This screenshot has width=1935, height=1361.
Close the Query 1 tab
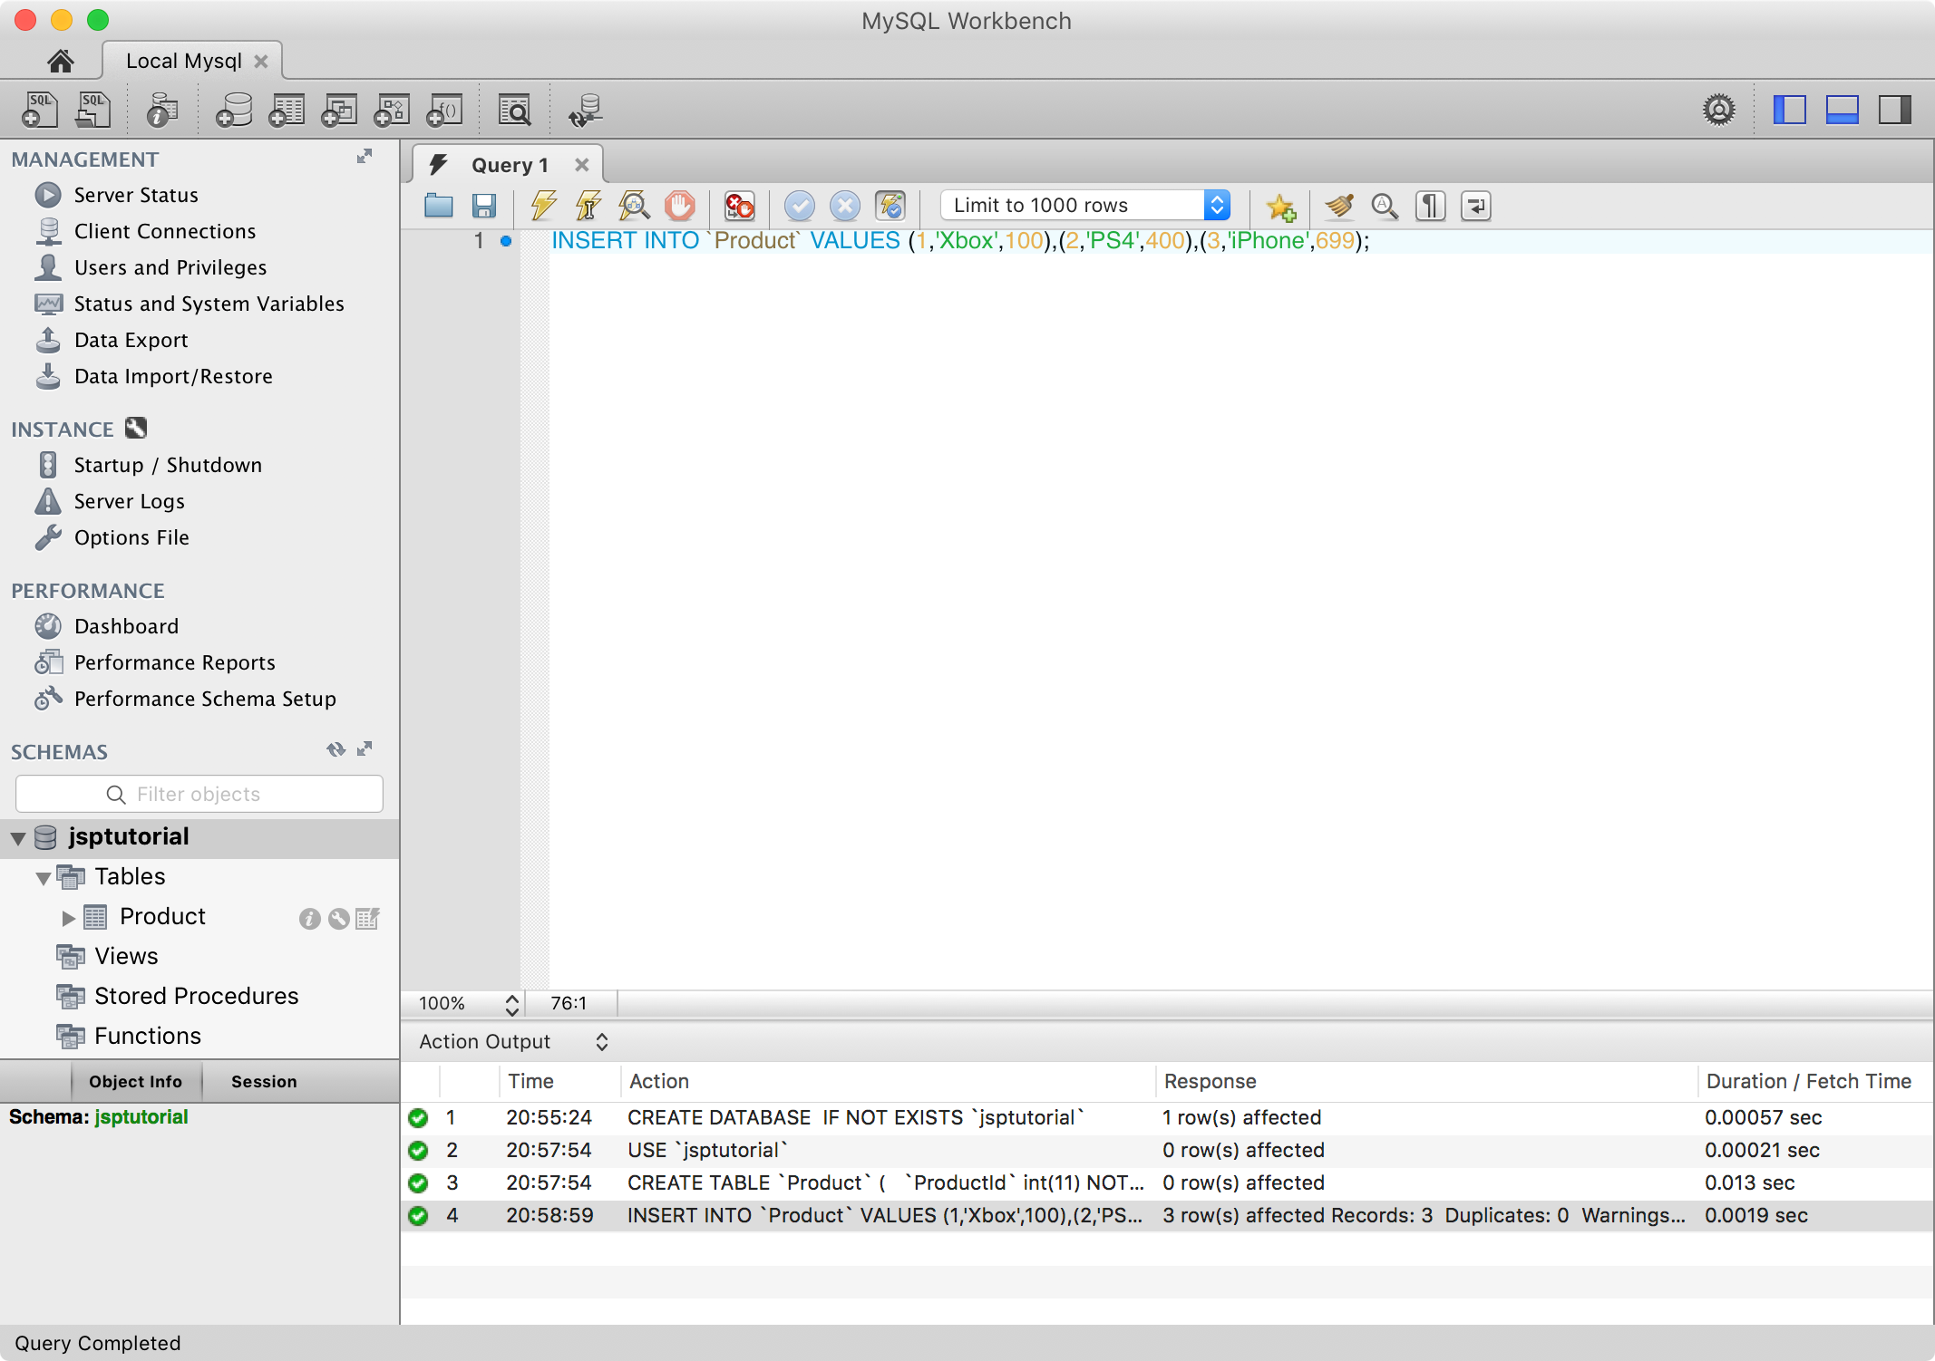[582, 165]
